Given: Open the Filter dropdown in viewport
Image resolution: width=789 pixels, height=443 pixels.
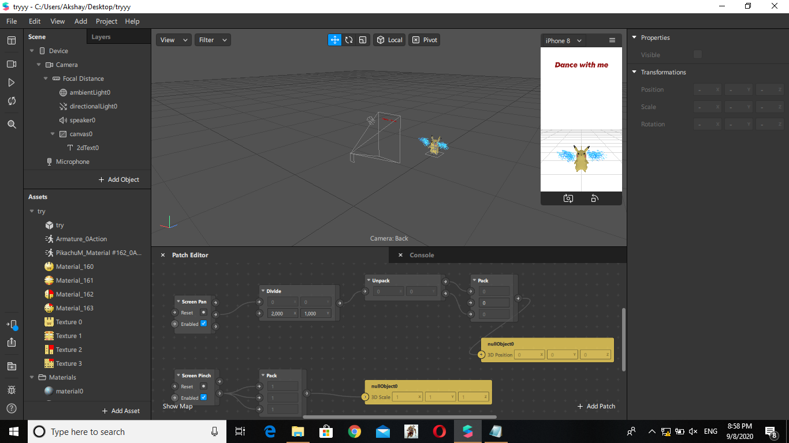Looking at the screenshot, I should click(213, 40).
